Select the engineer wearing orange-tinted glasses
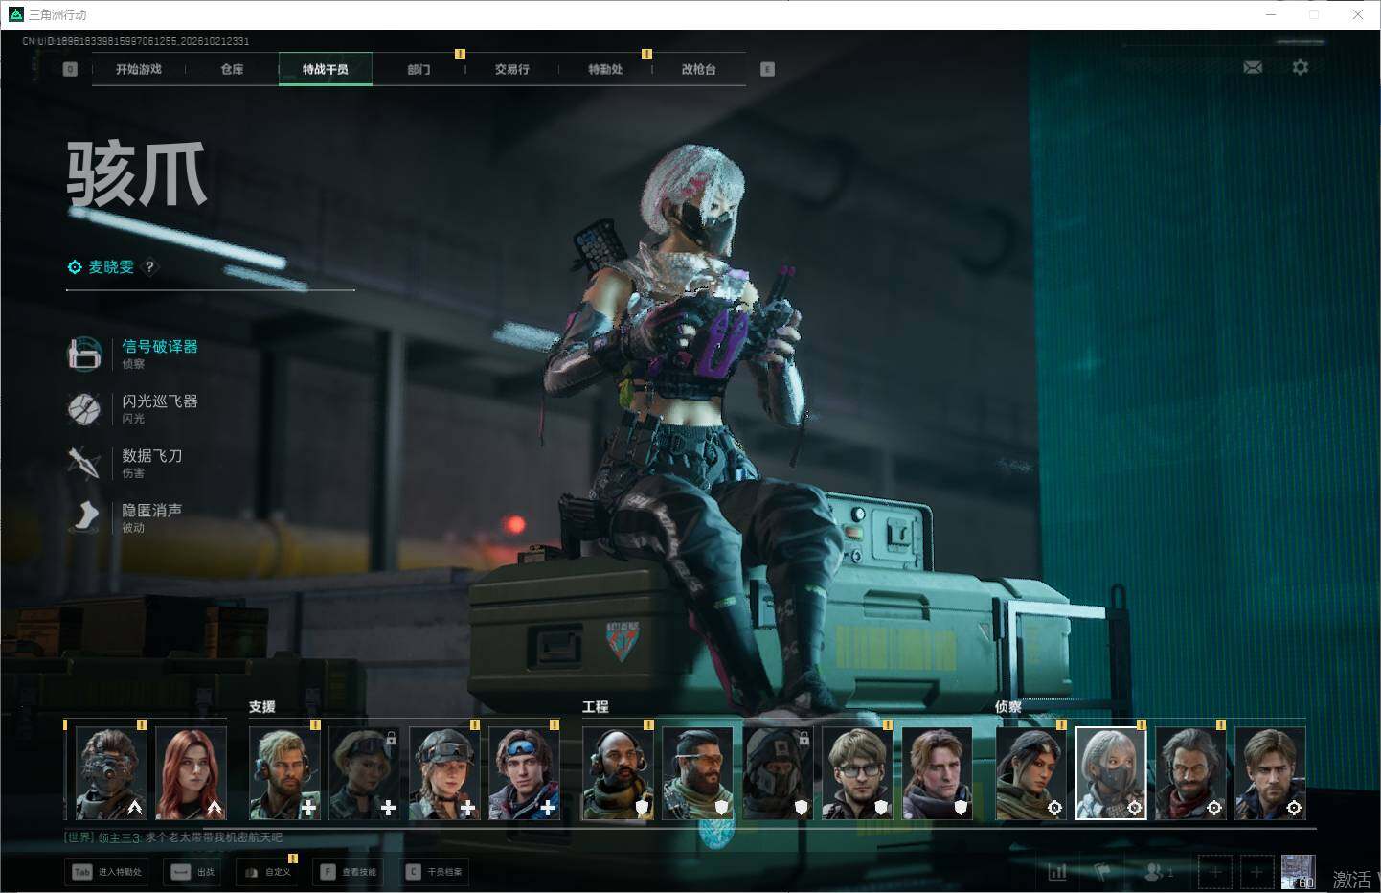Viewport: 1381px width, 893px height. click(697, 773)
